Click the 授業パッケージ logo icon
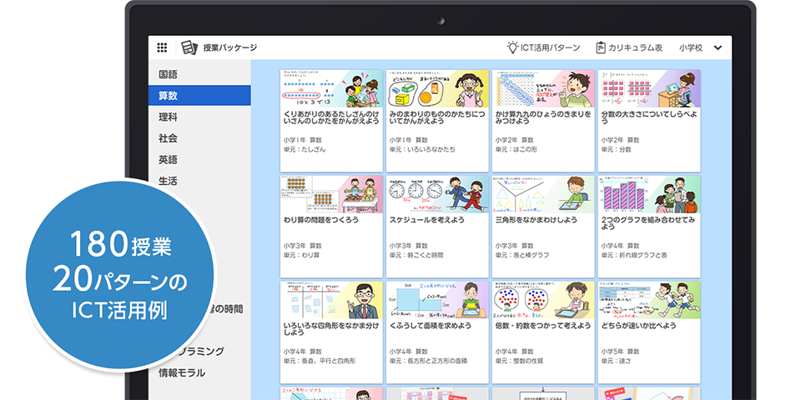The height and width of the screenshot is (400, 801). 189,47
